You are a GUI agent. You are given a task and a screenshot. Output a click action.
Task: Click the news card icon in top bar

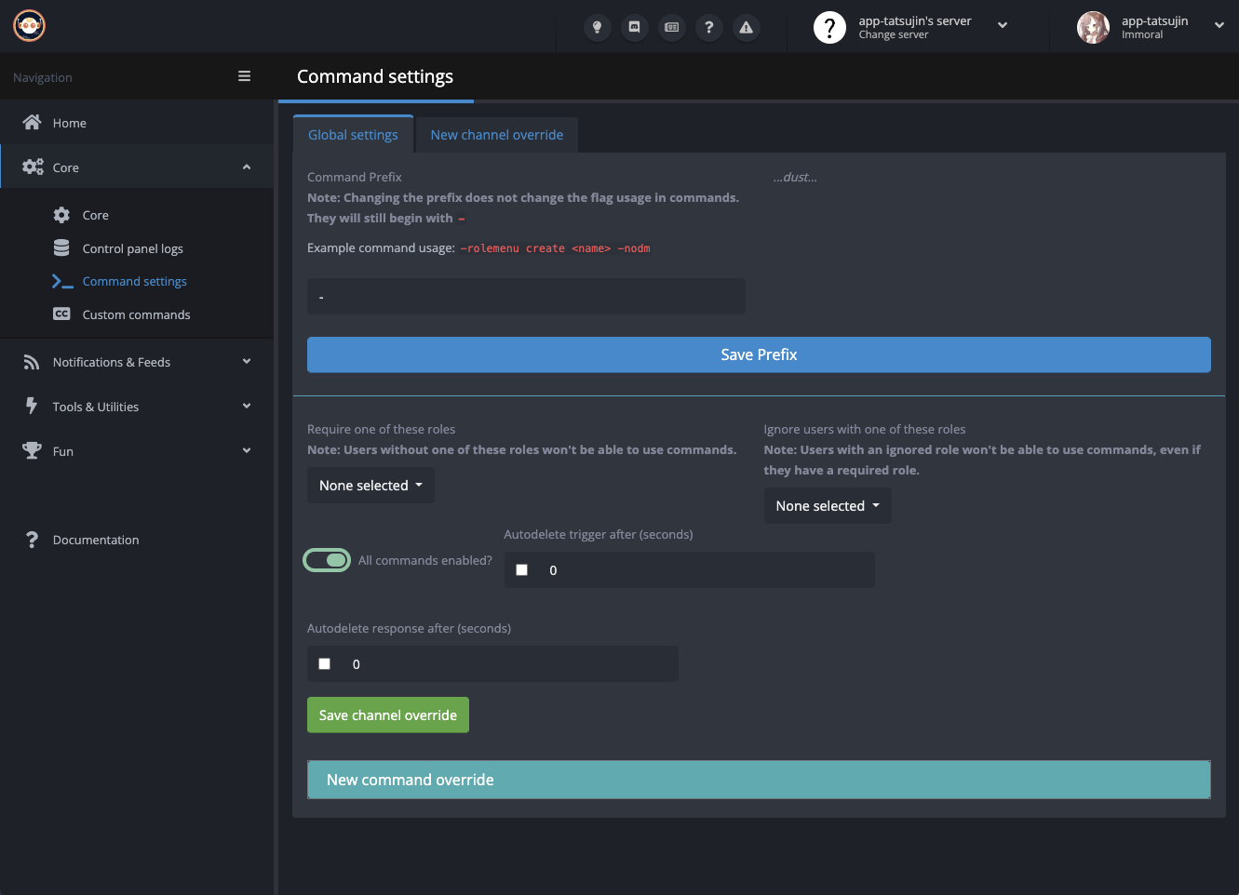(x=671, y=27)
